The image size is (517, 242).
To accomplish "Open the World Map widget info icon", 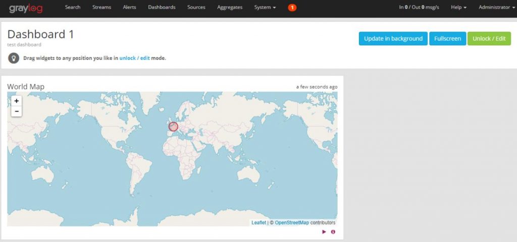I will point(333,232).
